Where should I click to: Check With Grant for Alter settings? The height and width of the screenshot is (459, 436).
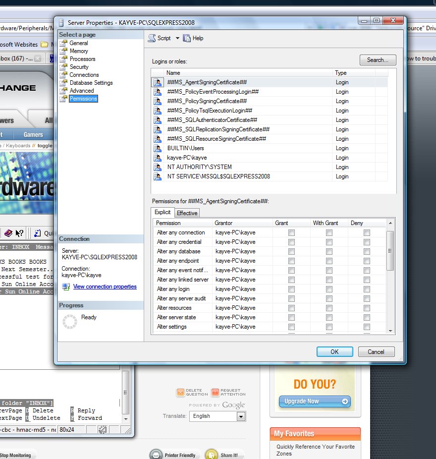(329, 327)
